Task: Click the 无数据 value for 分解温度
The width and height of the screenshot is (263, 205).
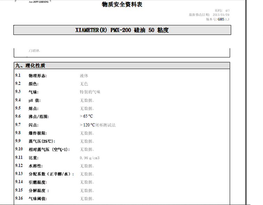Action: [87, 191]
